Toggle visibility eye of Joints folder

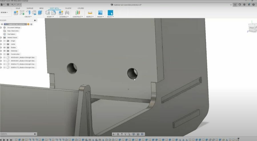tap(4, 44)
